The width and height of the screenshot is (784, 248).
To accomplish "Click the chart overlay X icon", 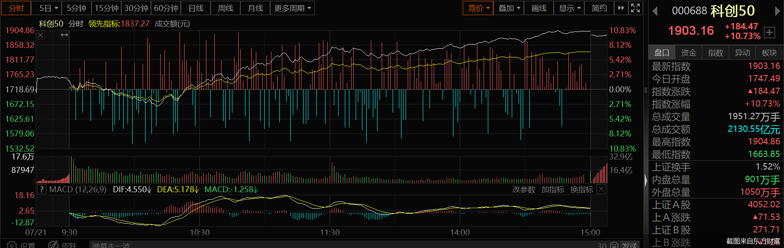I will (41, 35).
